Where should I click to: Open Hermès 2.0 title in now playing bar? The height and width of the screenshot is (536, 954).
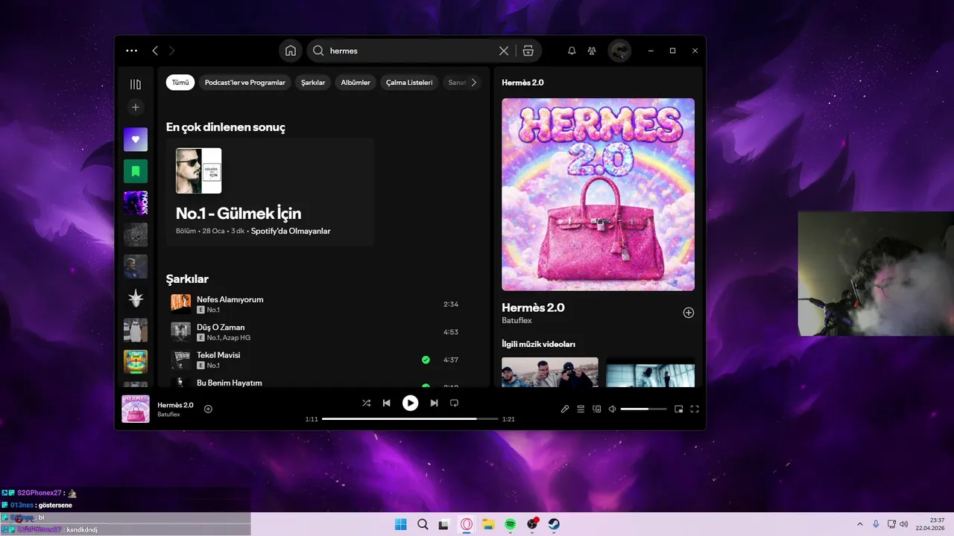coord(175,405)
